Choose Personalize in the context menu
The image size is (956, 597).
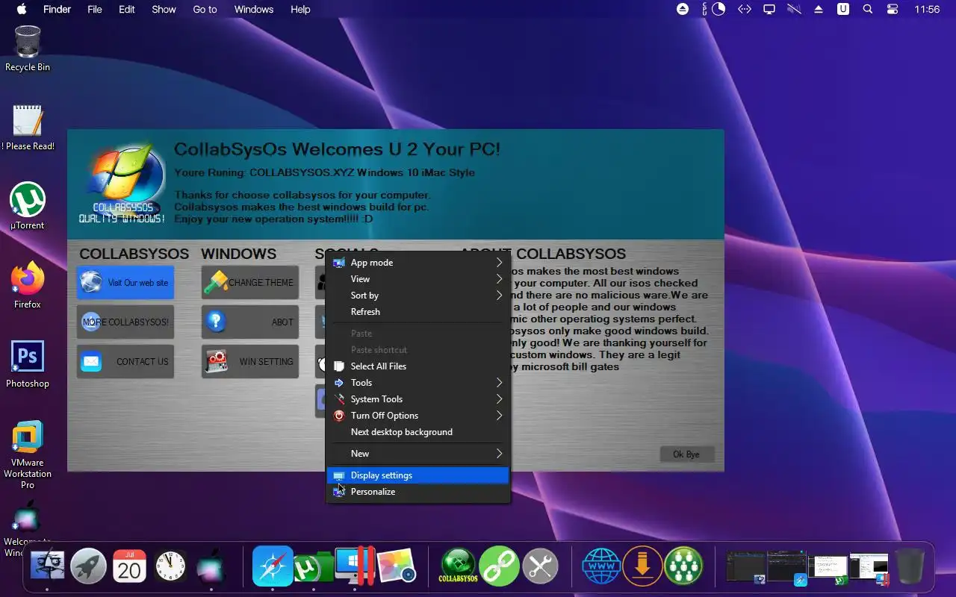click(418, 492)
